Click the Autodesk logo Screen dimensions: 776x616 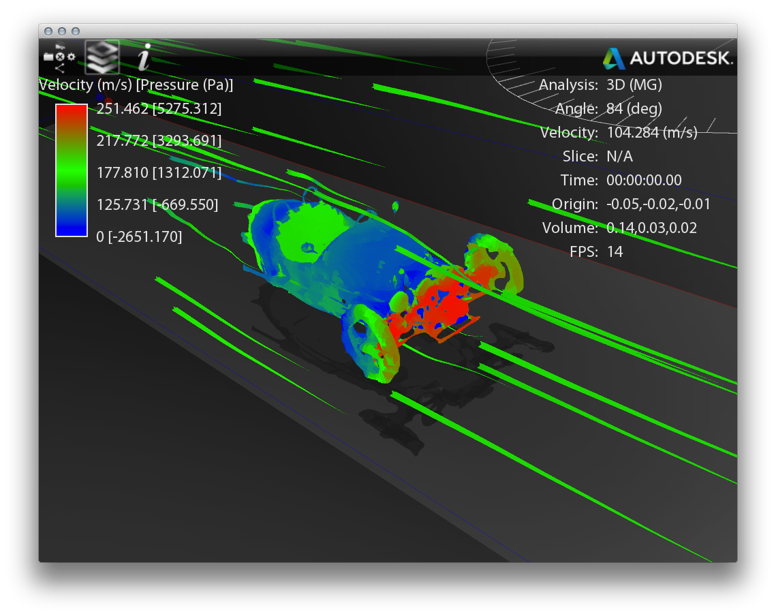[x=668, y=59]
